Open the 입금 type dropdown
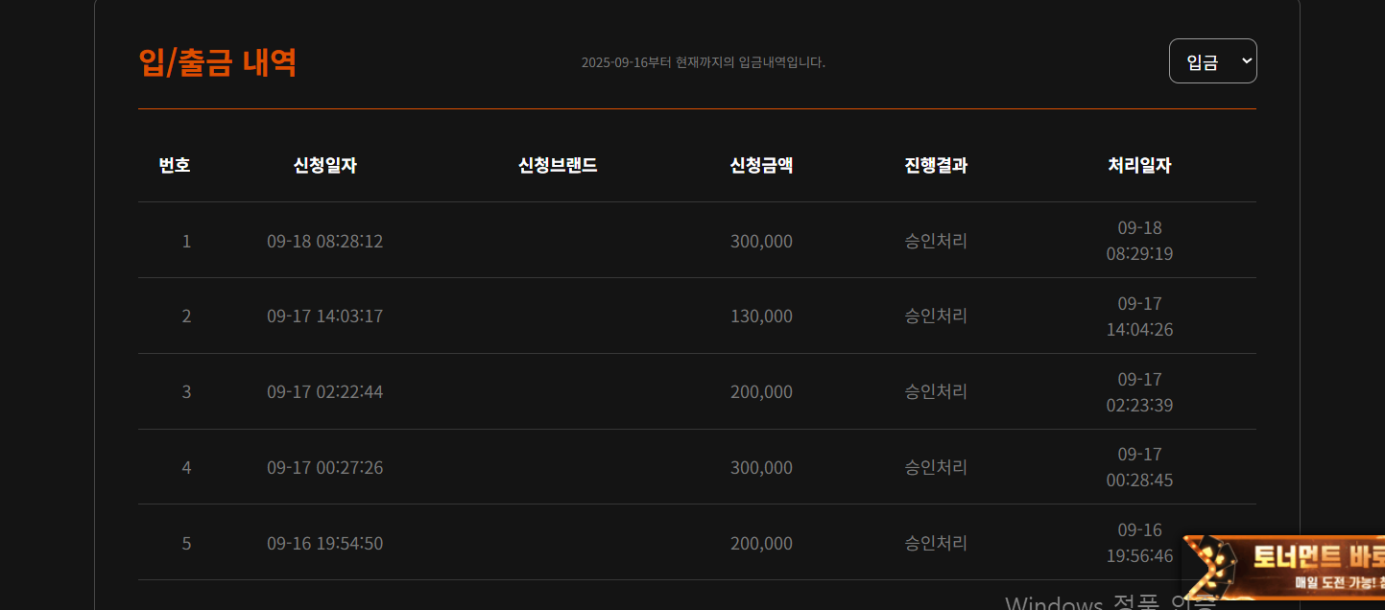 pyautogui.click(x=1212, y=61)
